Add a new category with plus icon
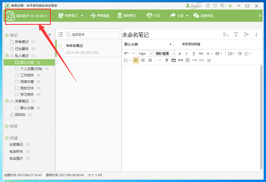 pyautogui.click(x=50, y=35)
